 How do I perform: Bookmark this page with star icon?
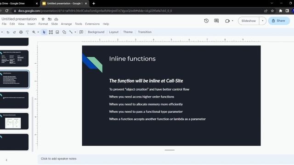click(272, 11)
